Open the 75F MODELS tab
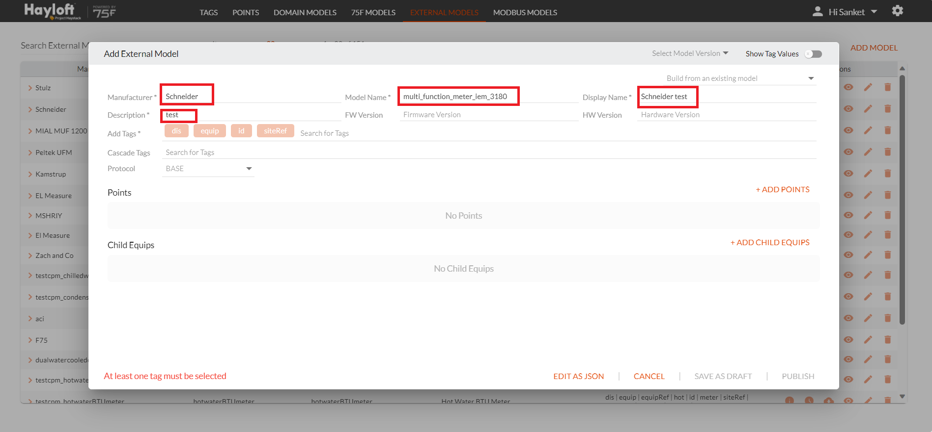The width and height of the screenshot is (932, 432). tap(373, 12)
